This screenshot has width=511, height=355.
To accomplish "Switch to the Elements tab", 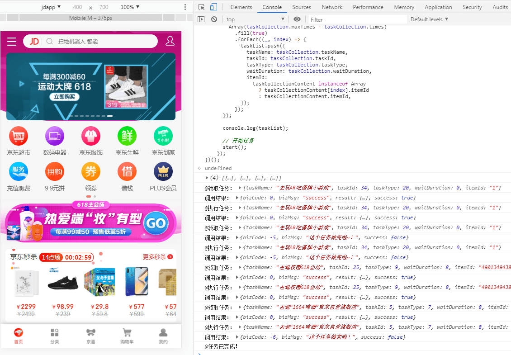I will pyautogui.click(x=241, y=7).
